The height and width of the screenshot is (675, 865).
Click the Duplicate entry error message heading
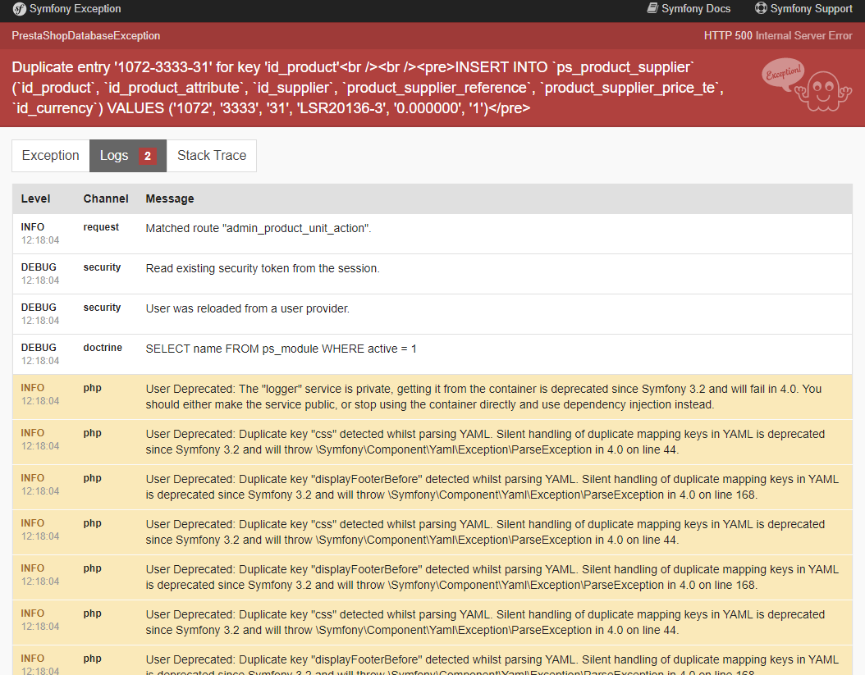(x=368, y=88)
